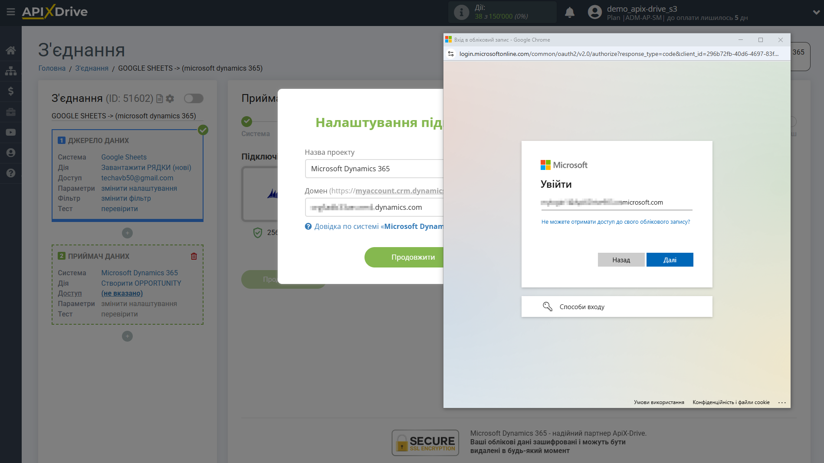
Task: Click the З'єднання breadcrumb link
Action: [x=92, y=68]
